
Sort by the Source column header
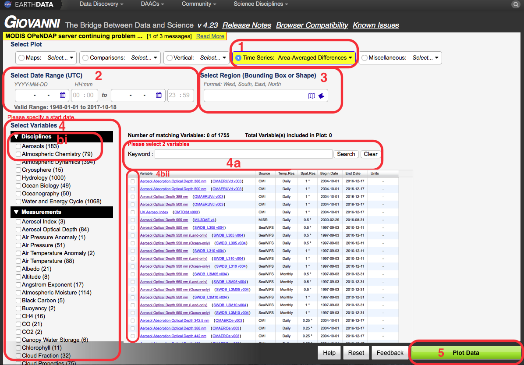(x=264, y=174)
